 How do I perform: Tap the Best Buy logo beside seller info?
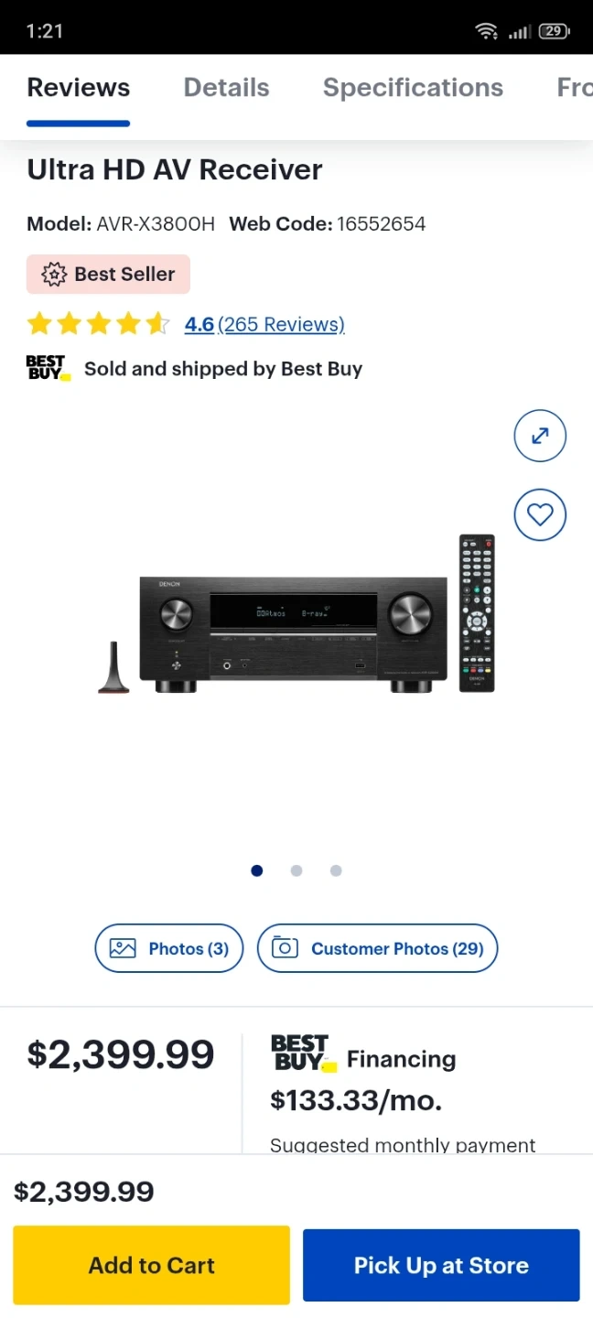tap(49, 368)
